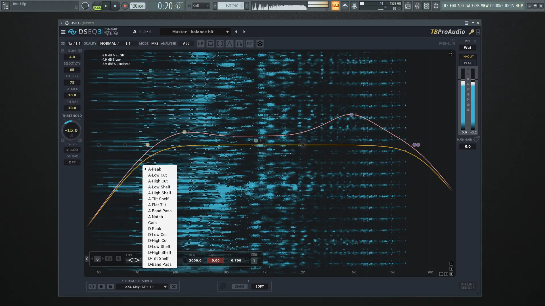
Task: Click the threshold knob showing -15.0
Action: tap(71, 130)
